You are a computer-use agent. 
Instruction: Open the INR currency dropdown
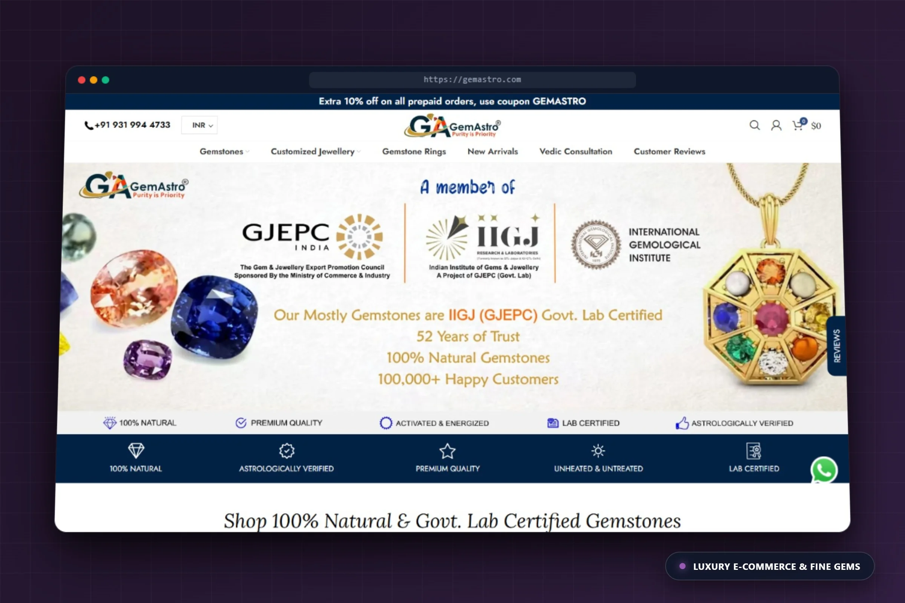[199, 125]
